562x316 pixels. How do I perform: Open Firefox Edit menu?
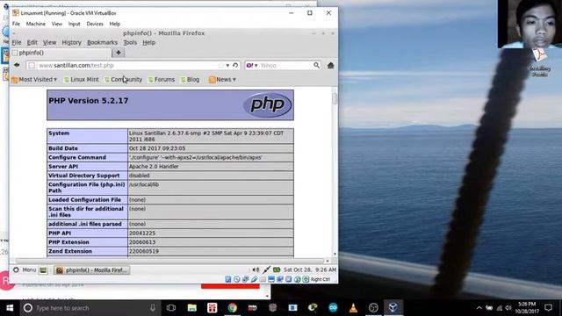coord(32,42)
